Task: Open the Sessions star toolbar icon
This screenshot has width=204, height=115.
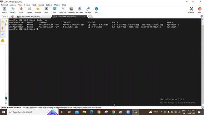Action: pos(38,10)
